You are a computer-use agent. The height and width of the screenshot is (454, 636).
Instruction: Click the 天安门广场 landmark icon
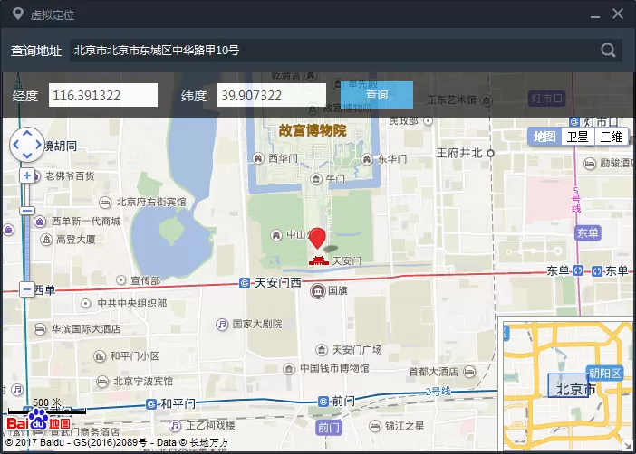322,349
